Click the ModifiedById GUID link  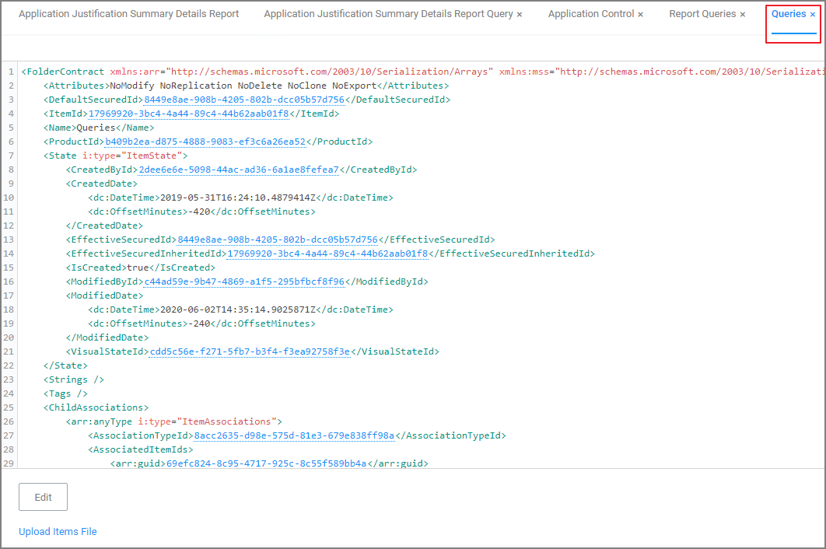click(x=243, y=281)
